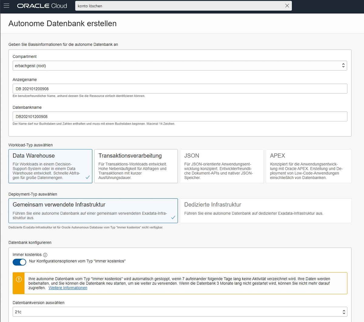This screenshot has width=364, height=322.
Task: Open the navigation hamburger menu
Action: (6, 6)
